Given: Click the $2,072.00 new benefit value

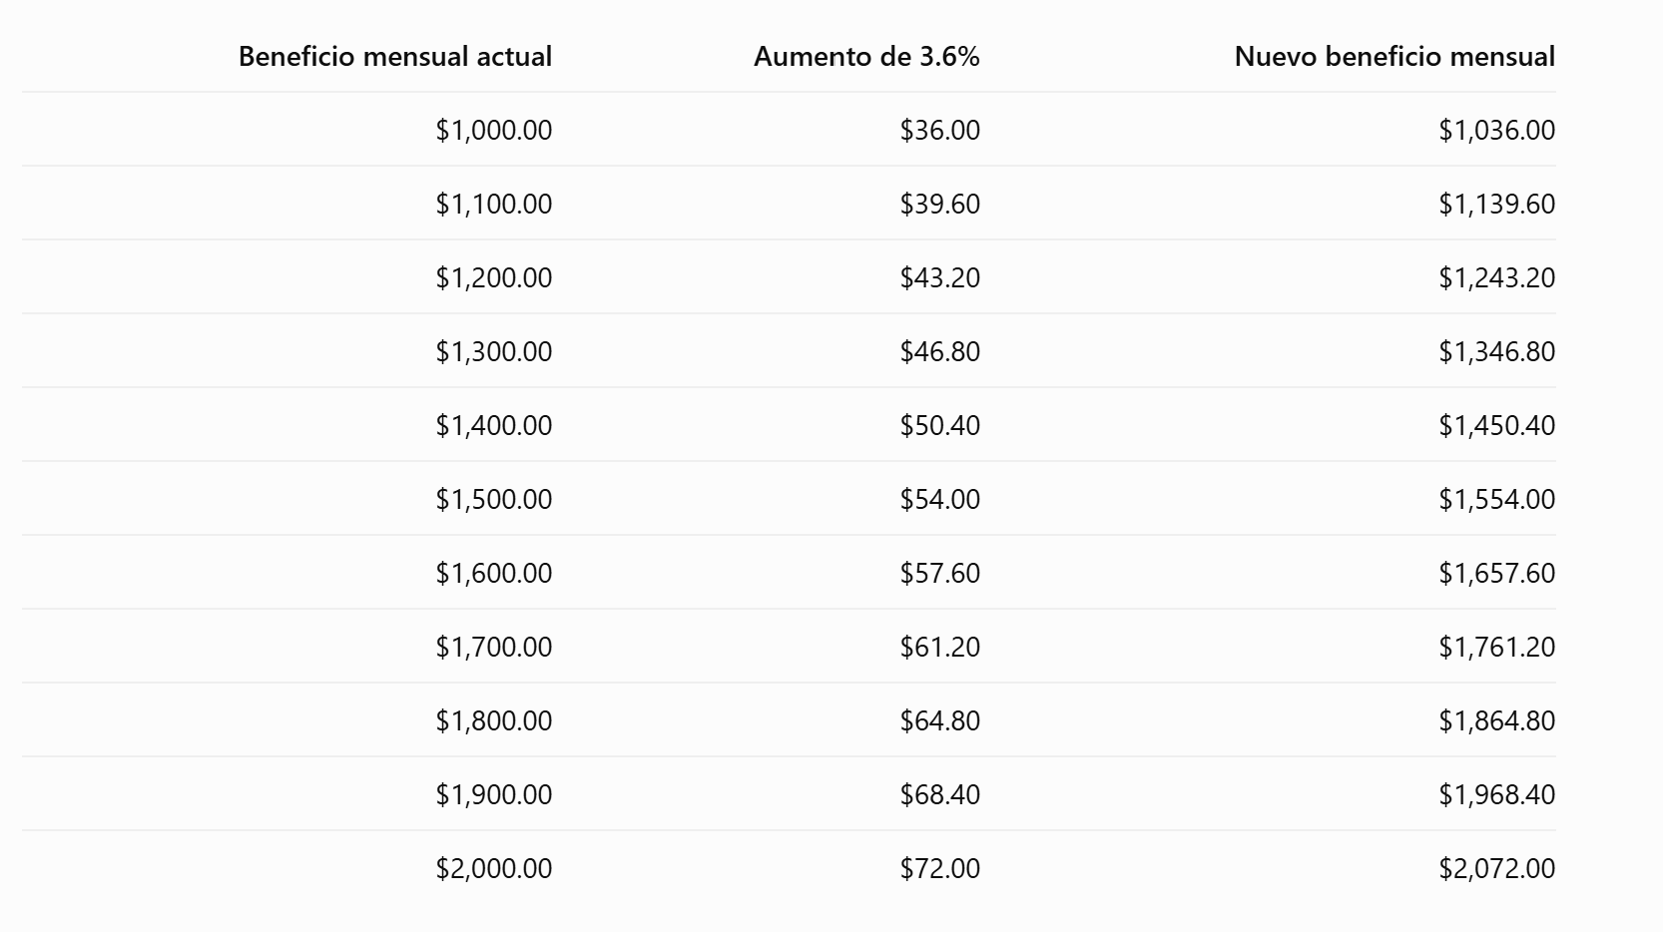Looking at the screenshot, I should (1497, 868).
